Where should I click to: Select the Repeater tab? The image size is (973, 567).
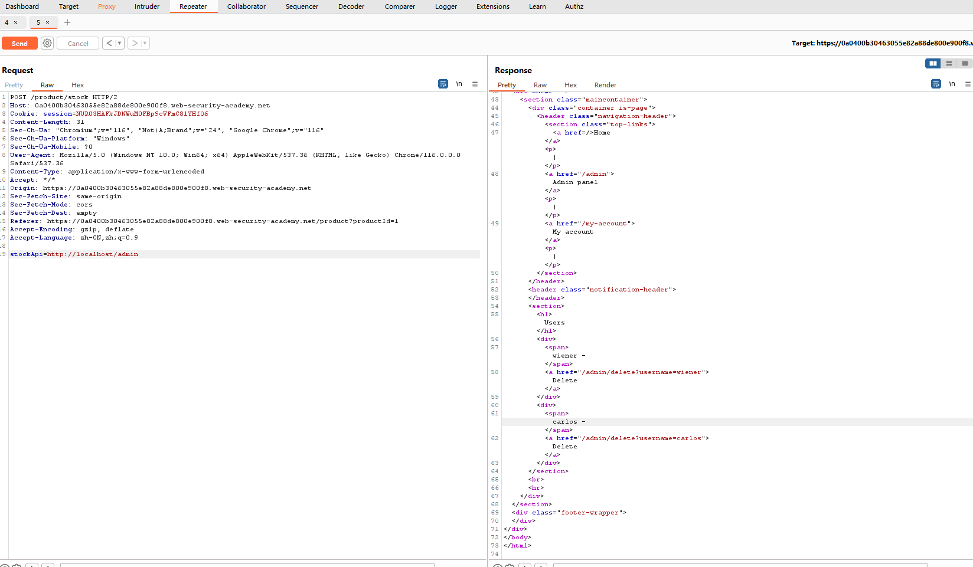193,6
